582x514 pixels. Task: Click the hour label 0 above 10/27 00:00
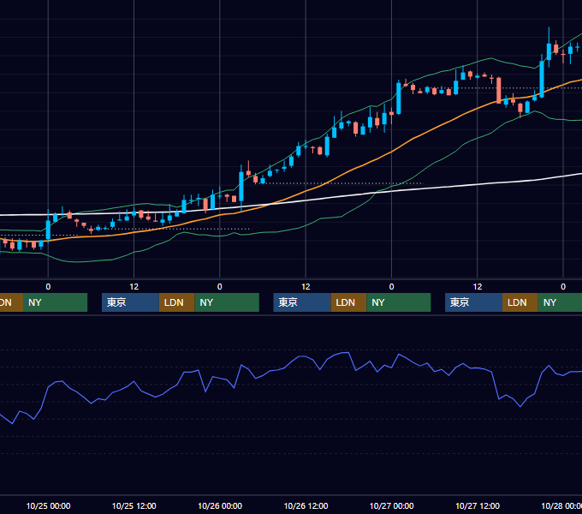392,287
